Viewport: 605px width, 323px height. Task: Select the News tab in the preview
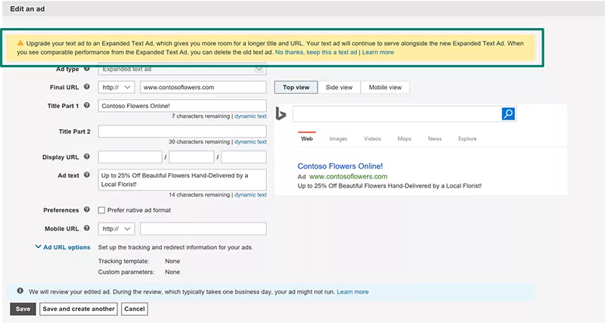pyautogui.click(x=434, y=138)
